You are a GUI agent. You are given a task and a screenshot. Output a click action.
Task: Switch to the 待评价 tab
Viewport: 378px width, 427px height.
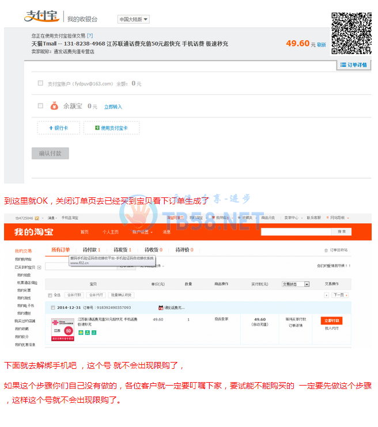pyautogui.click(x=184, y=250)
